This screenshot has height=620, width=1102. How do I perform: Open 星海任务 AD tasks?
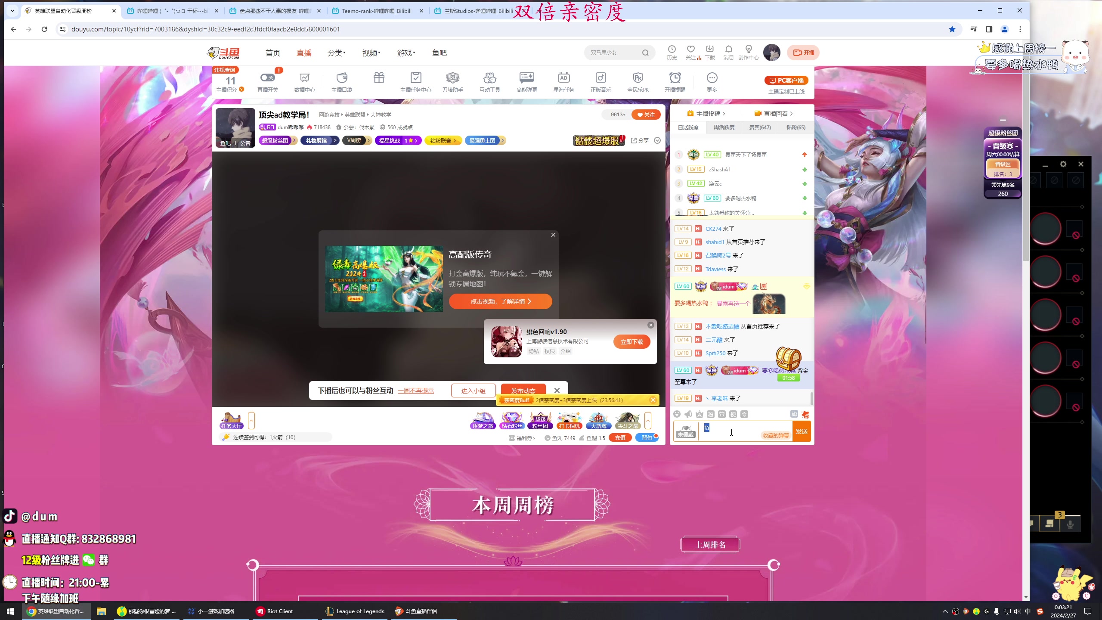coord(563,82)
